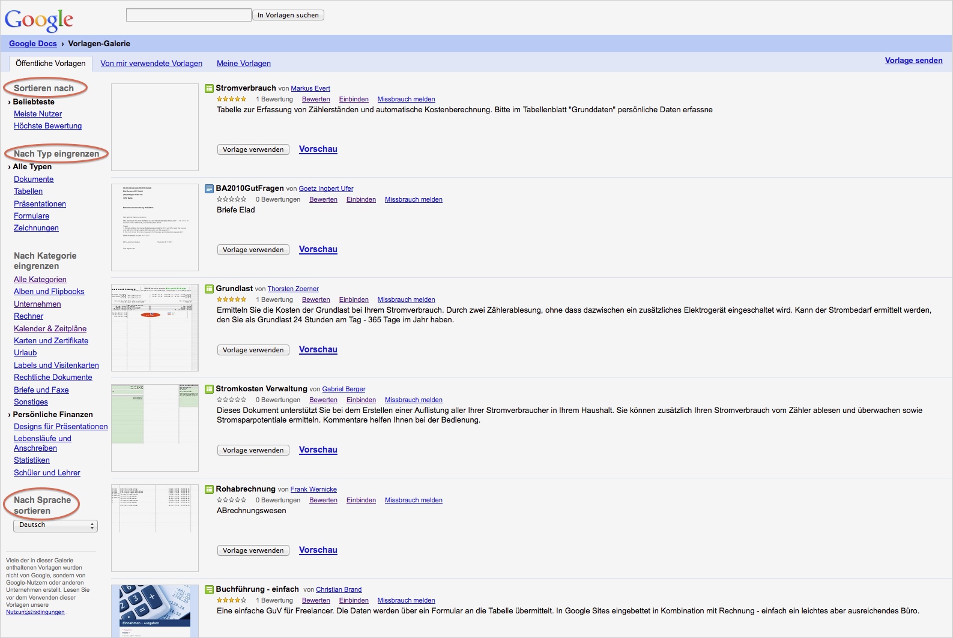The width and height of the screenshot is (953, 638).
Task: Open Designs für Präsentationen category
Action: 61,427
